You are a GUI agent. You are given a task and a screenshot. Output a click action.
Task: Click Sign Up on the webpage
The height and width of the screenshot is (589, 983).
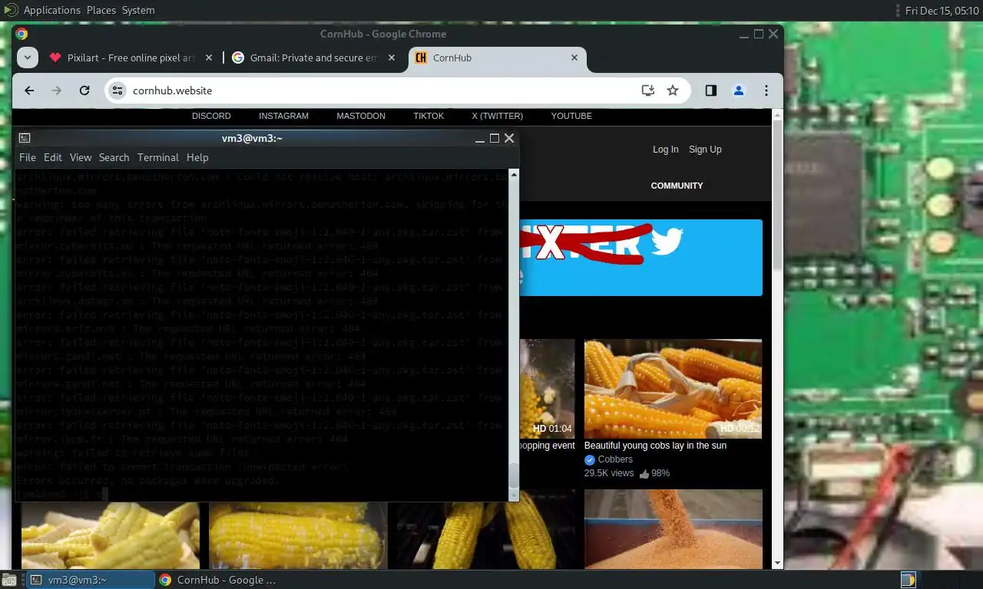[x=705, y=150]
